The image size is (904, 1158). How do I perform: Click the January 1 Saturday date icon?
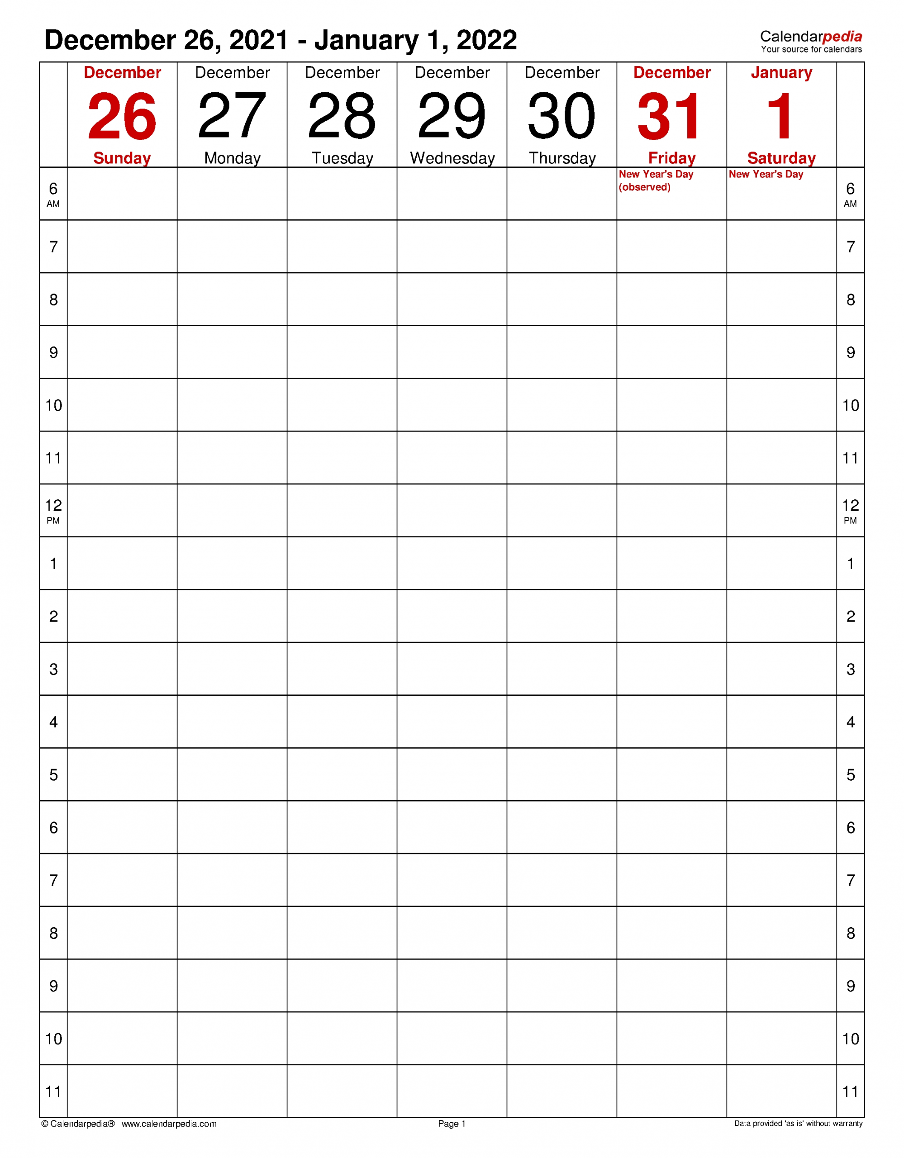[790, 113]
